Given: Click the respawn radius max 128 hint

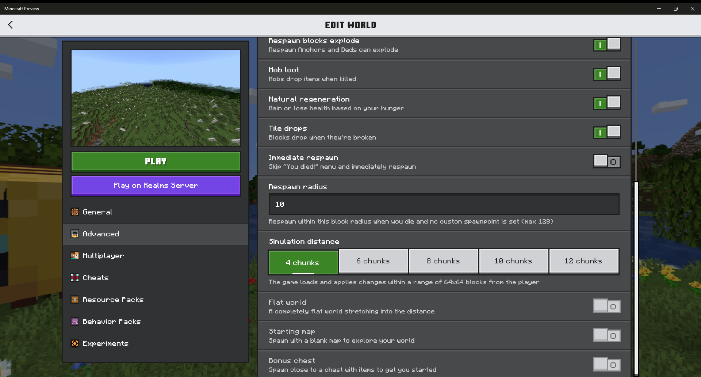Looking at the screenshot, I should click(411, 221).
